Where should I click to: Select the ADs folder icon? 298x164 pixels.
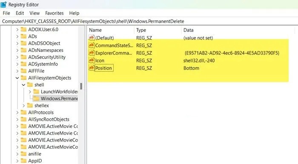(23, 36)
